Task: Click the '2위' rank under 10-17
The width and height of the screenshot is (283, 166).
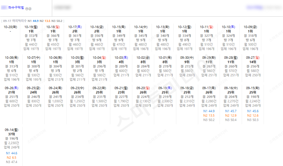Action: 75,31
